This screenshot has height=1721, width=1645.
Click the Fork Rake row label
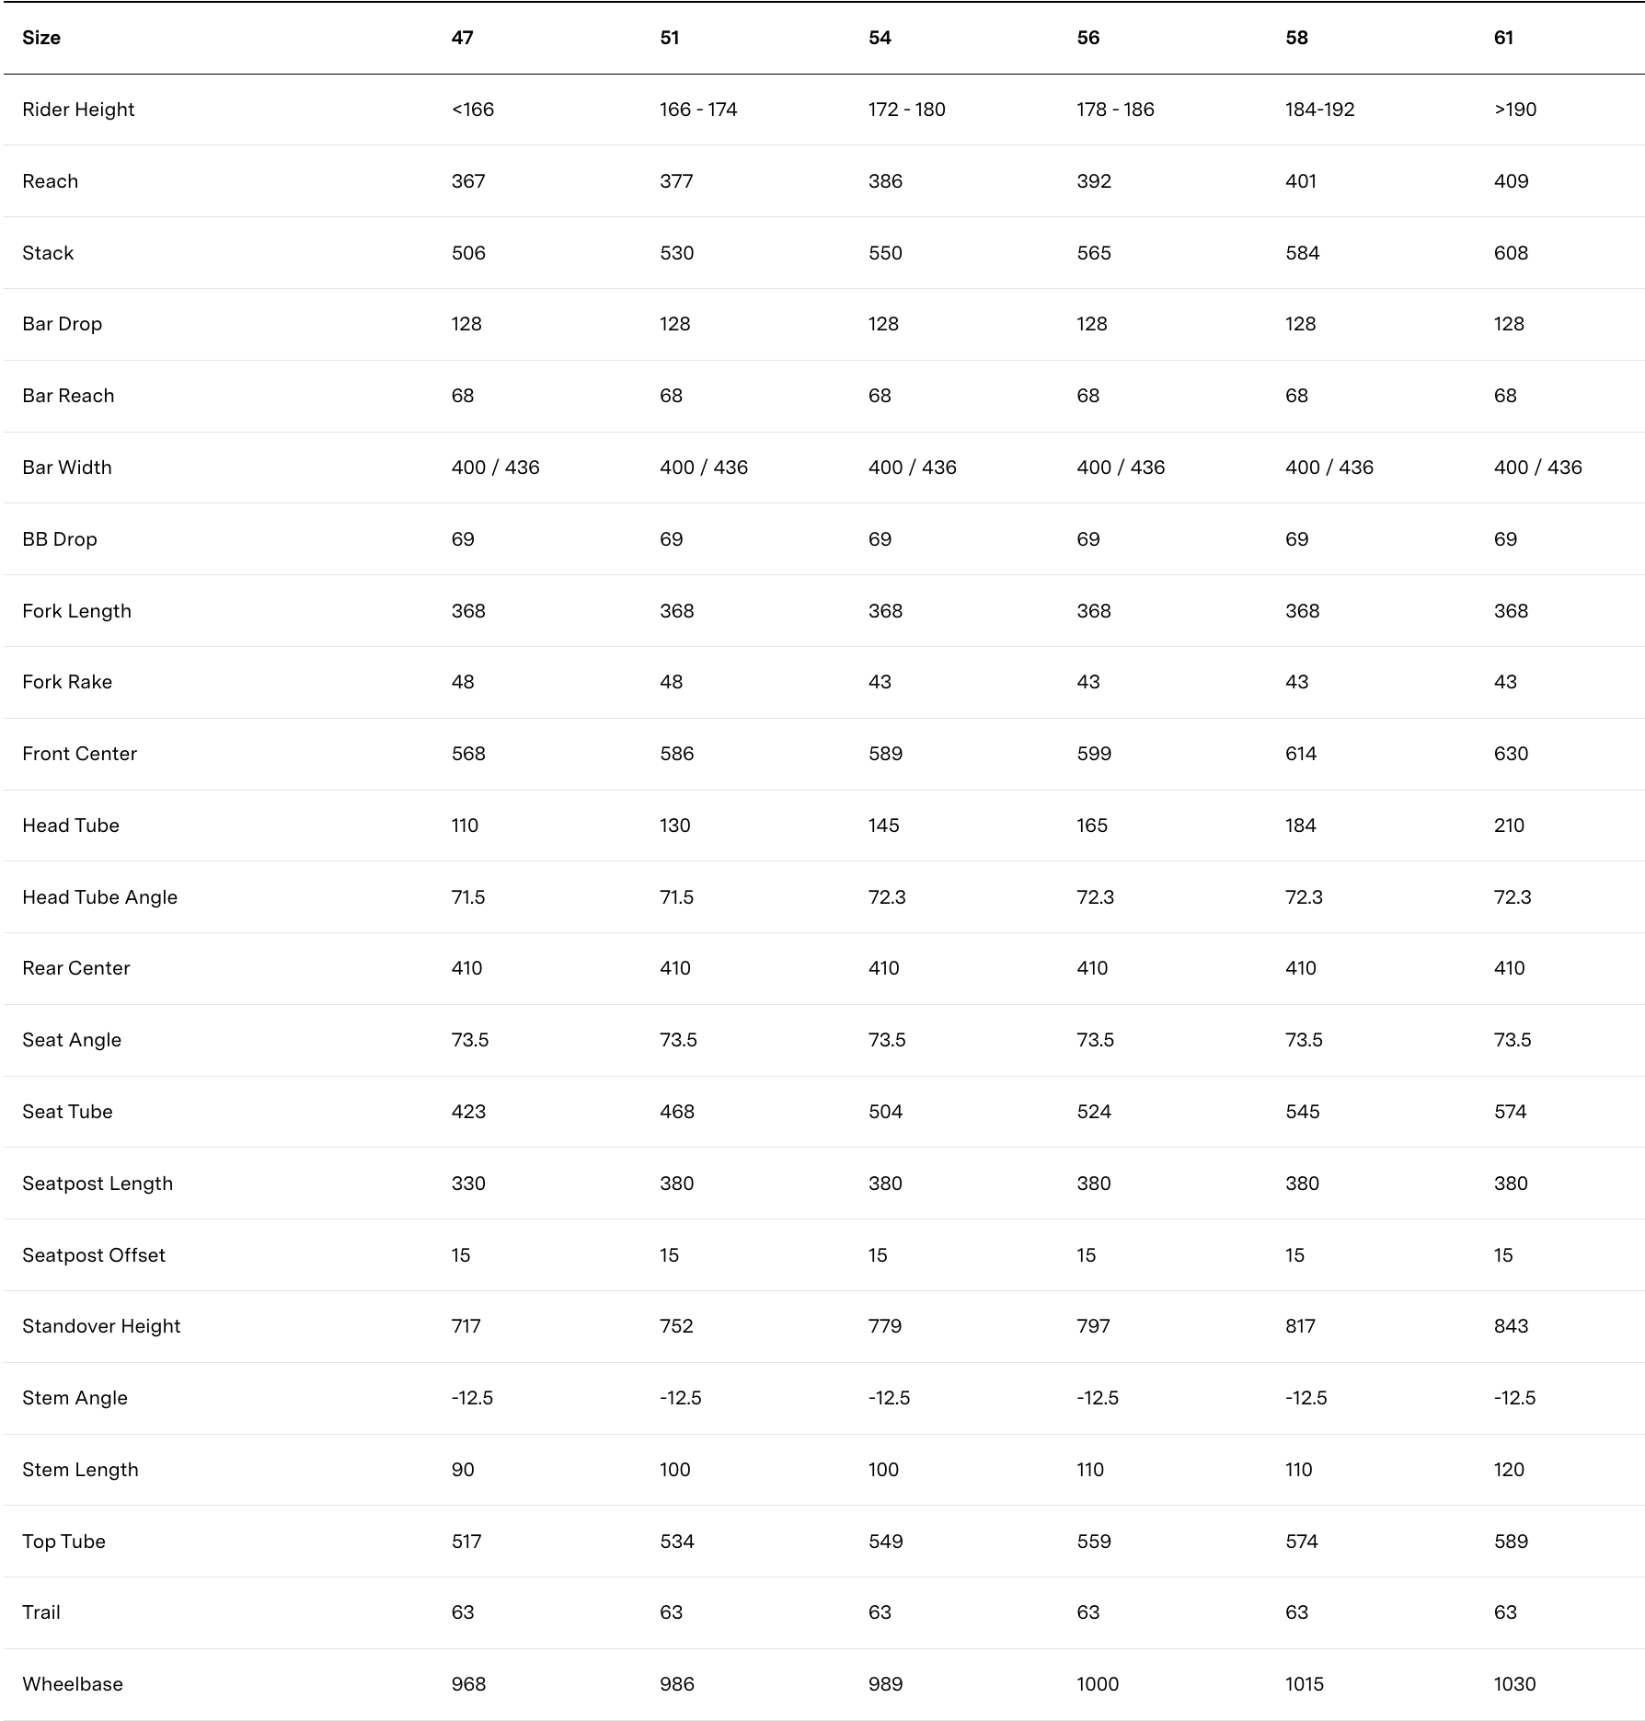pos(67,682)
